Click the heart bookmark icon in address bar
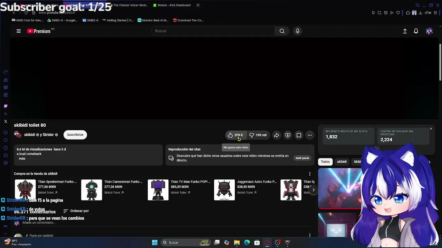The image size is (442, 248). [x=398, y=13]
